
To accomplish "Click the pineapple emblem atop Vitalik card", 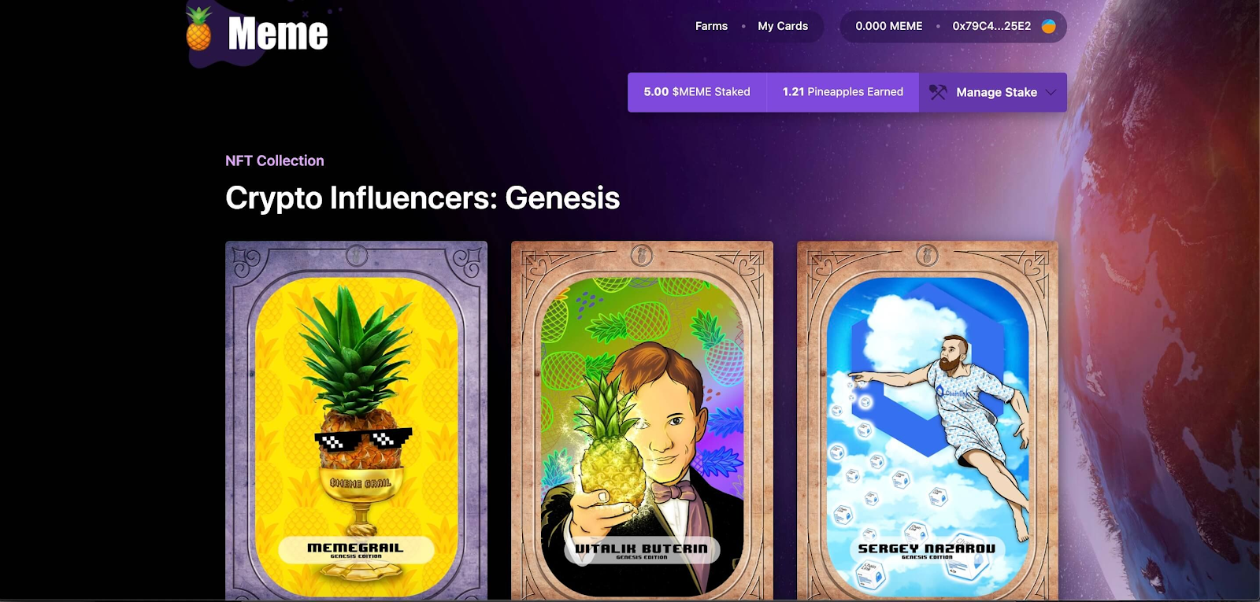I will coord(642,255).
